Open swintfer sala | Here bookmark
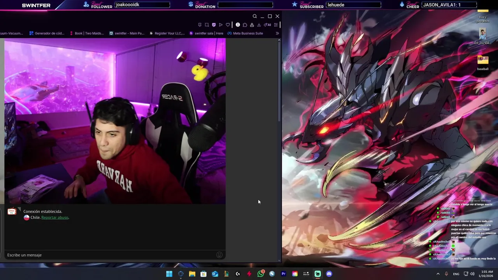The width and height of the screenshot is (498, 280). [206, 33]
